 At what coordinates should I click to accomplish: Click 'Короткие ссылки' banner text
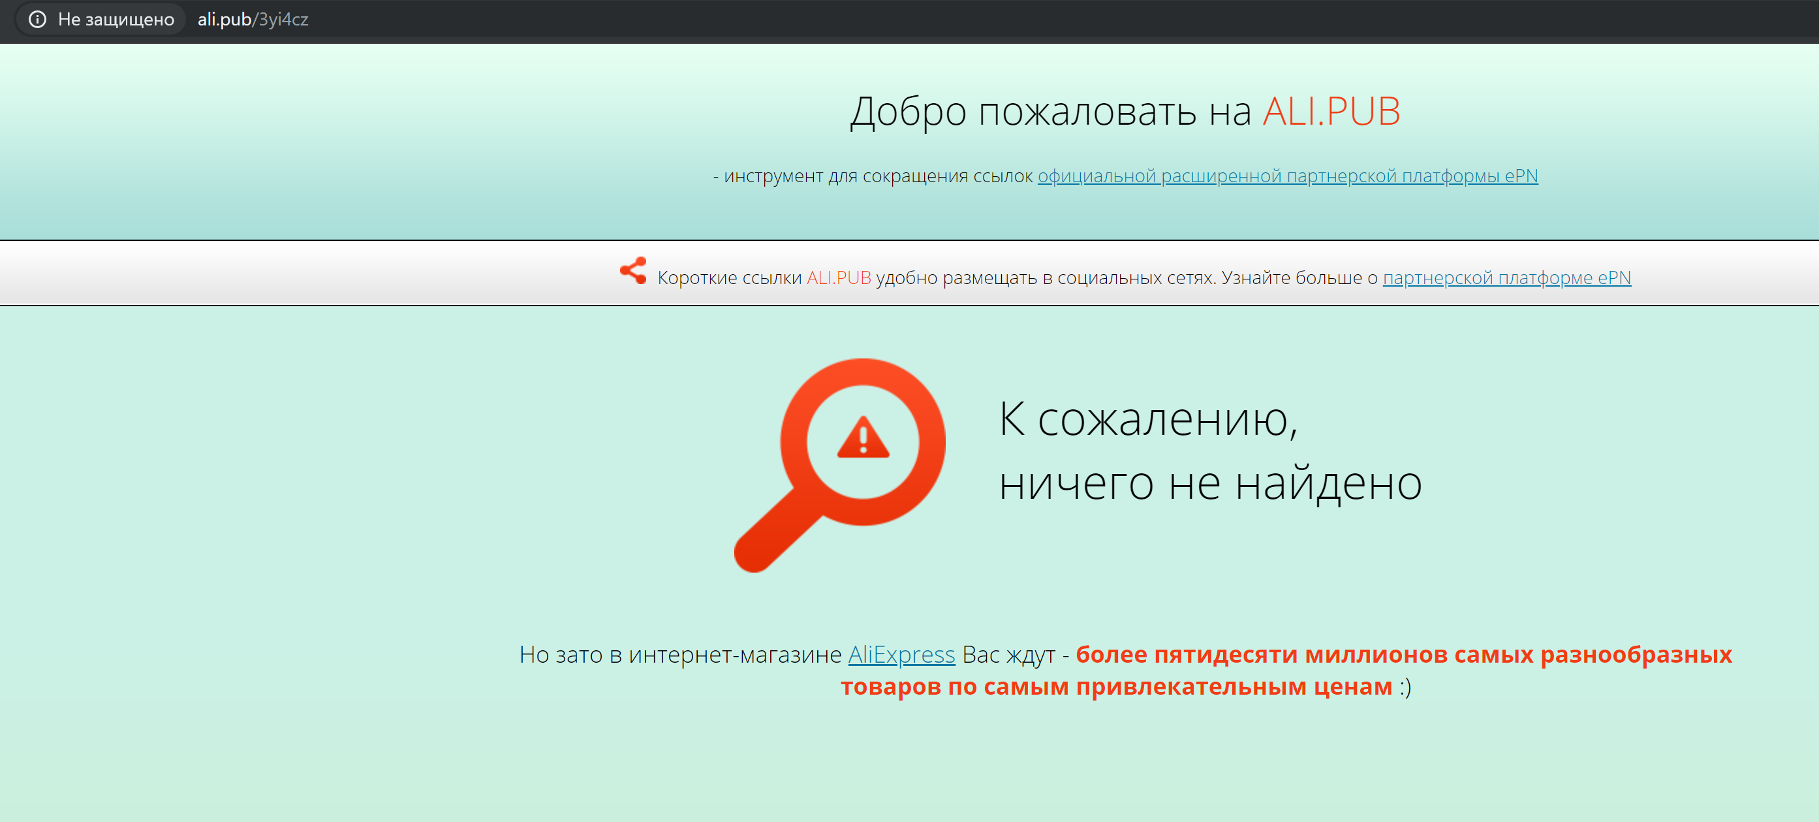click(x=730, y=277)
